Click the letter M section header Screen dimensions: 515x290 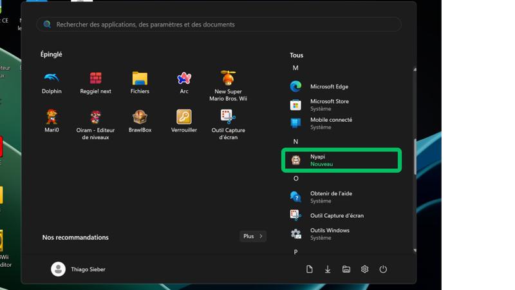pos(295,68)
